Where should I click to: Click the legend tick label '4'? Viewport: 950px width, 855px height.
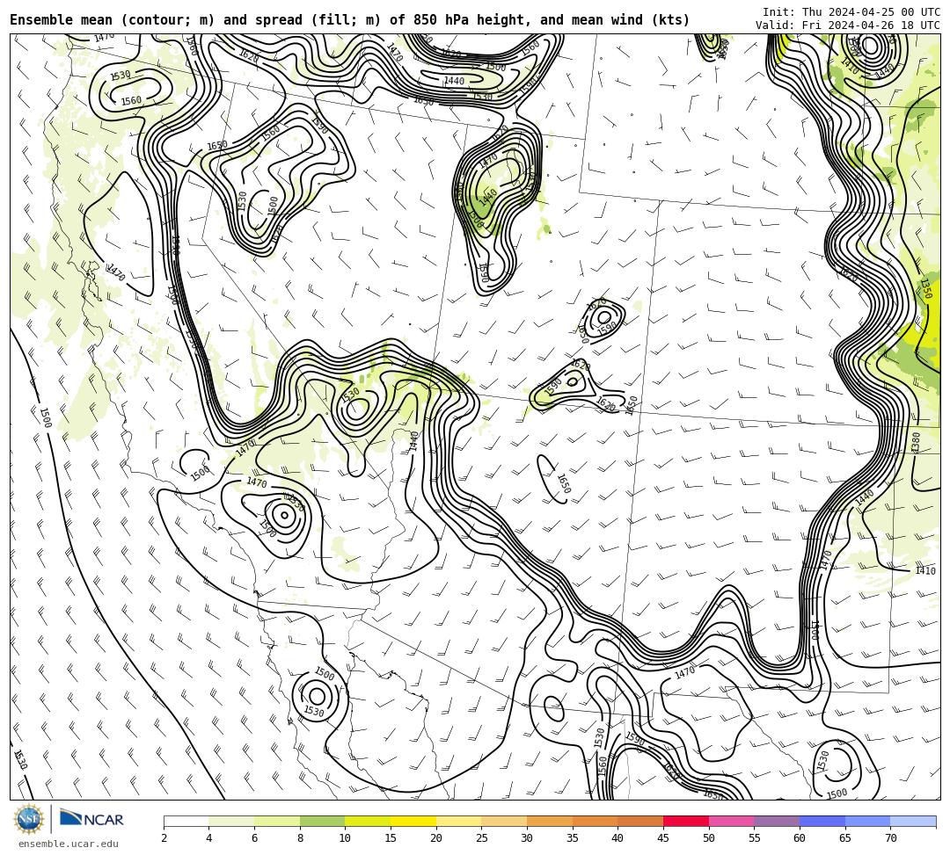point(209,838)
